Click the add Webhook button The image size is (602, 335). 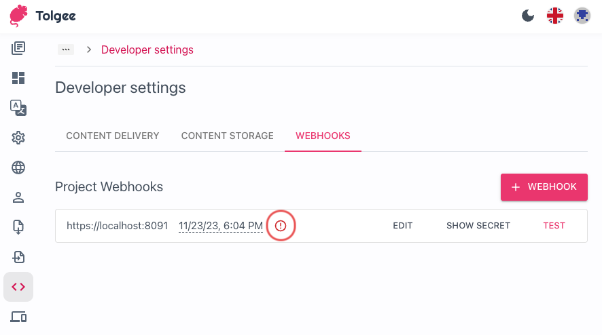544,187
